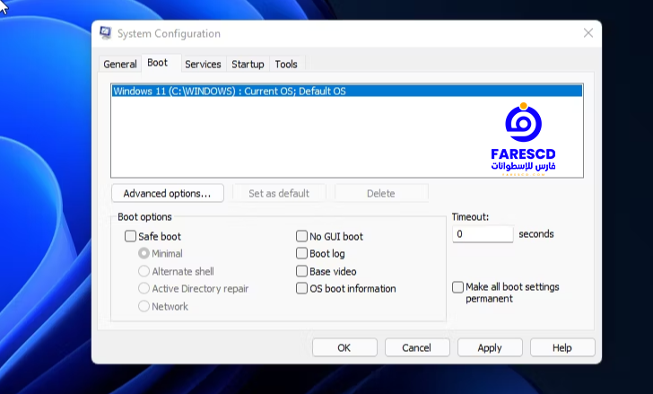Click the Set as default button
Viewport: 653px width, 394px height.
click(279, 193)
